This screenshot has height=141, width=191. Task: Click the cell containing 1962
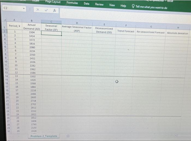pyautogui.click(x=33, y=69)
